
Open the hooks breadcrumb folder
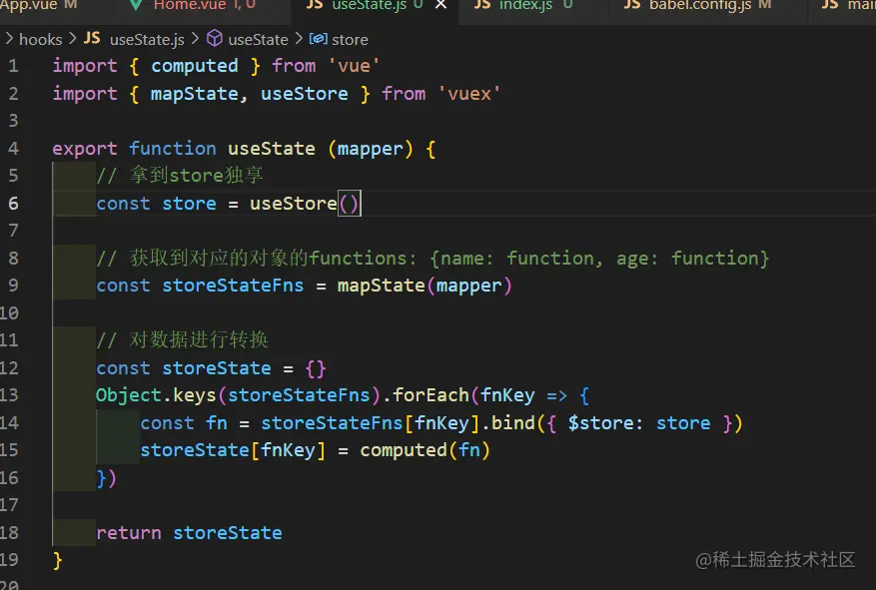tap(40, 40)
